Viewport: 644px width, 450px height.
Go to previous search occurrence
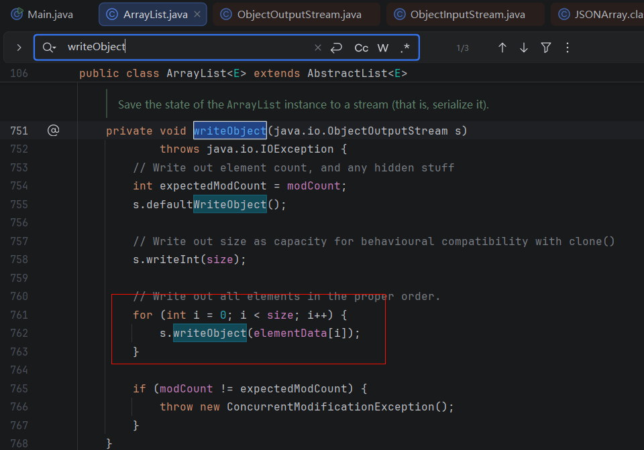tap(502, 48)
